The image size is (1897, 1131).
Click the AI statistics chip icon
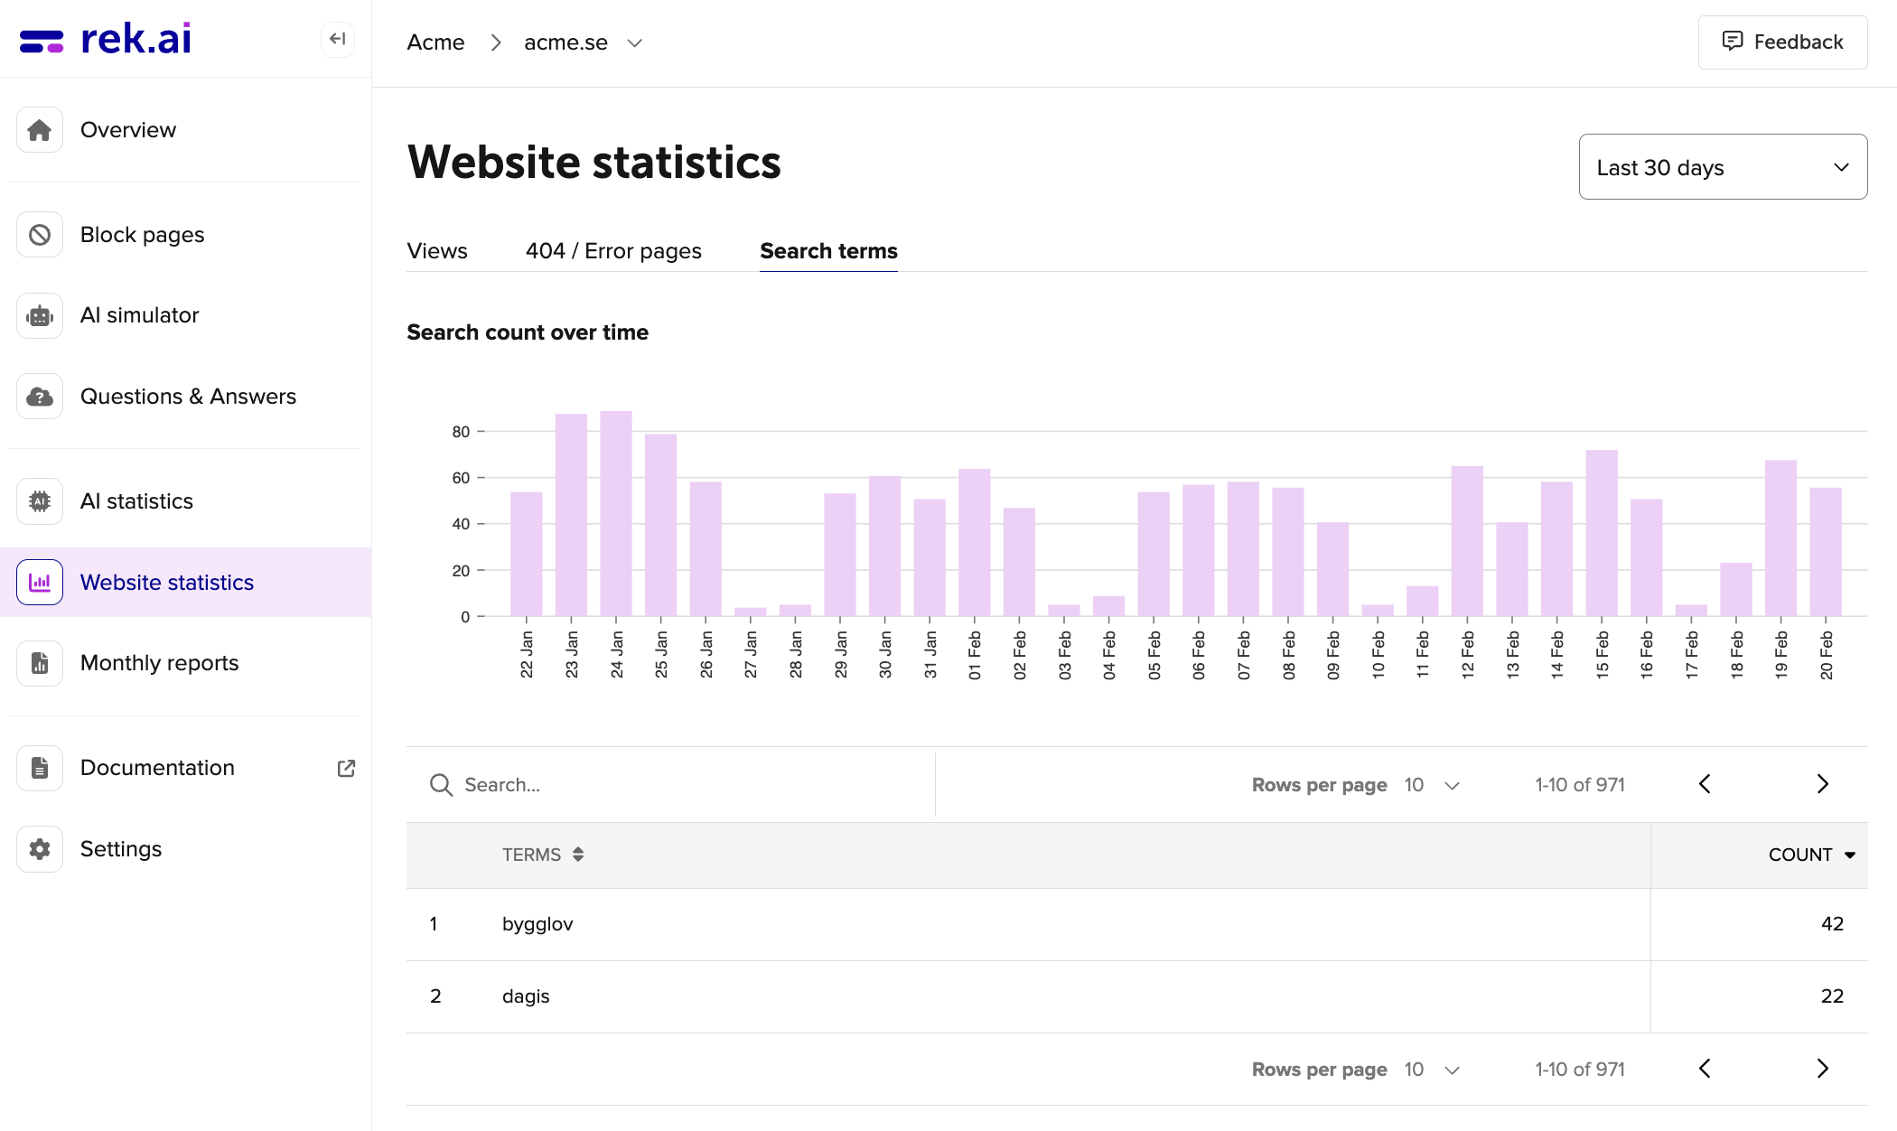coord(40,501)
